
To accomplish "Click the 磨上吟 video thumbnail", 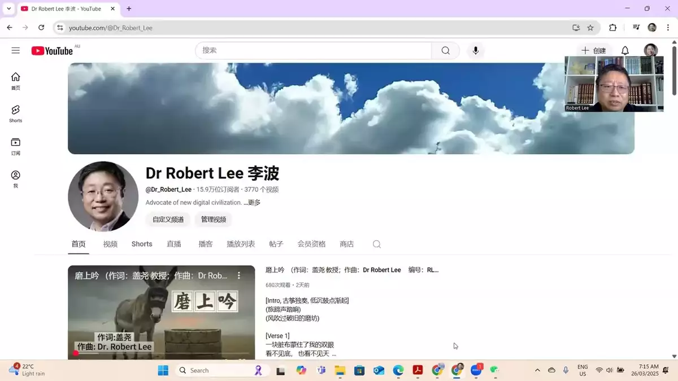I will (x=162, y=312).
